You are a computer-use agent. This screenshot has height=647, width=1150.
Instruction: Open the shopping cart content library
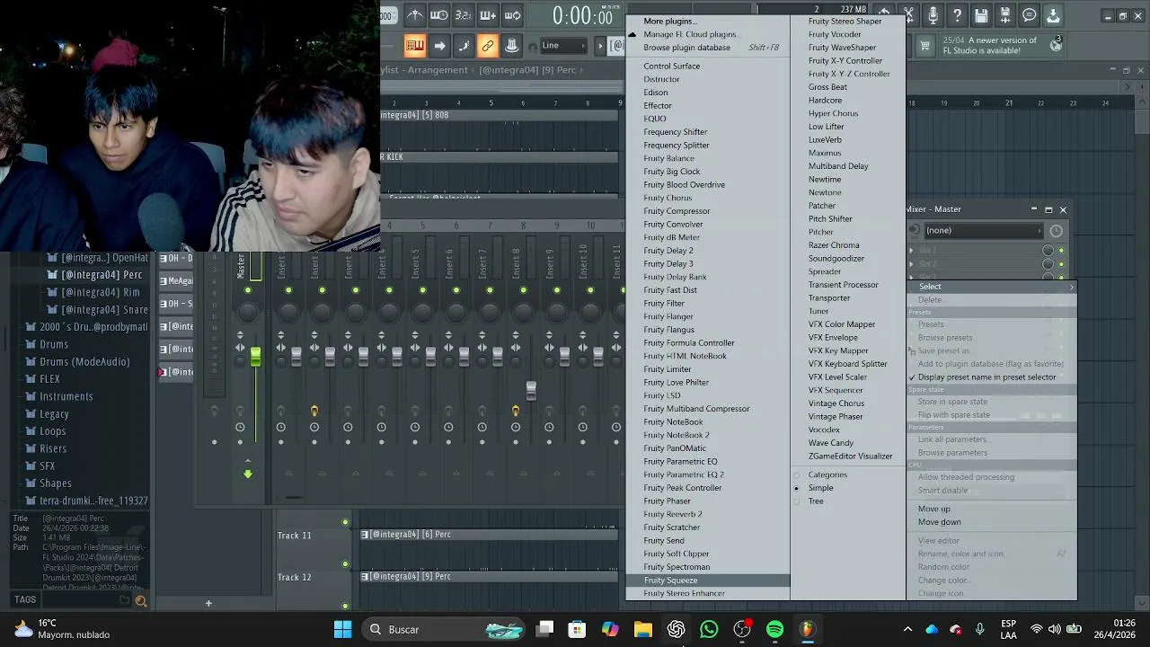click(924, 45)
